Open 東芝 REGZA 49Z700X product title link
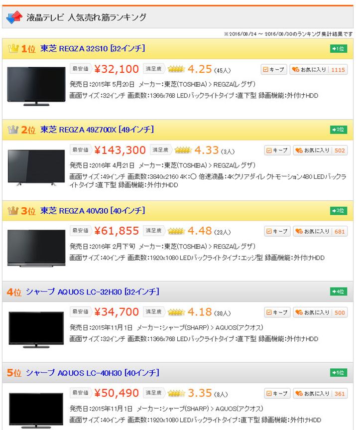 97,130
